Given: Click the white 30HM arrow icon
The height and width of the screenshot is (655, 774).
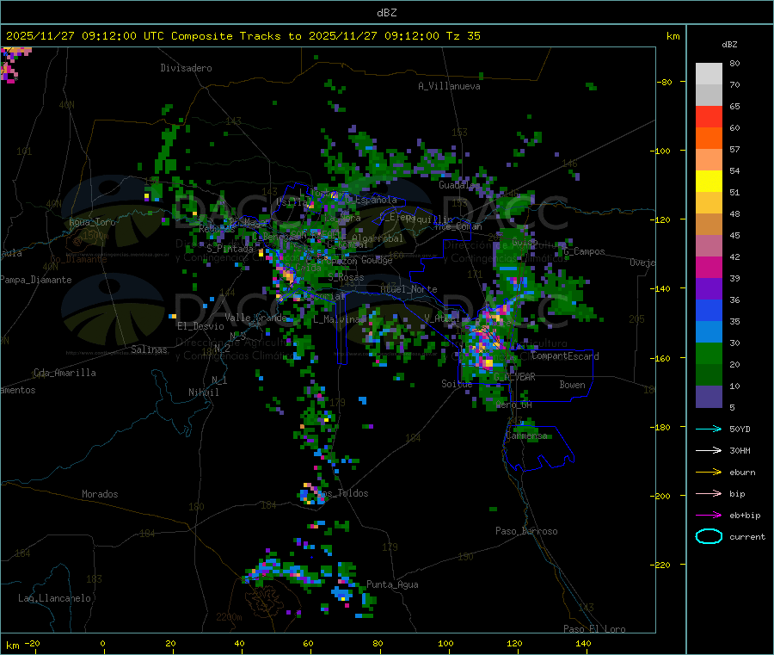Looking at the screenshot, I should 709,450.
